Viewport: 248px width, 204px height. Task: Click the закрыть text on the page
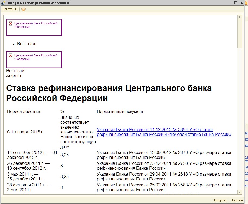click(x=14, y=76)
